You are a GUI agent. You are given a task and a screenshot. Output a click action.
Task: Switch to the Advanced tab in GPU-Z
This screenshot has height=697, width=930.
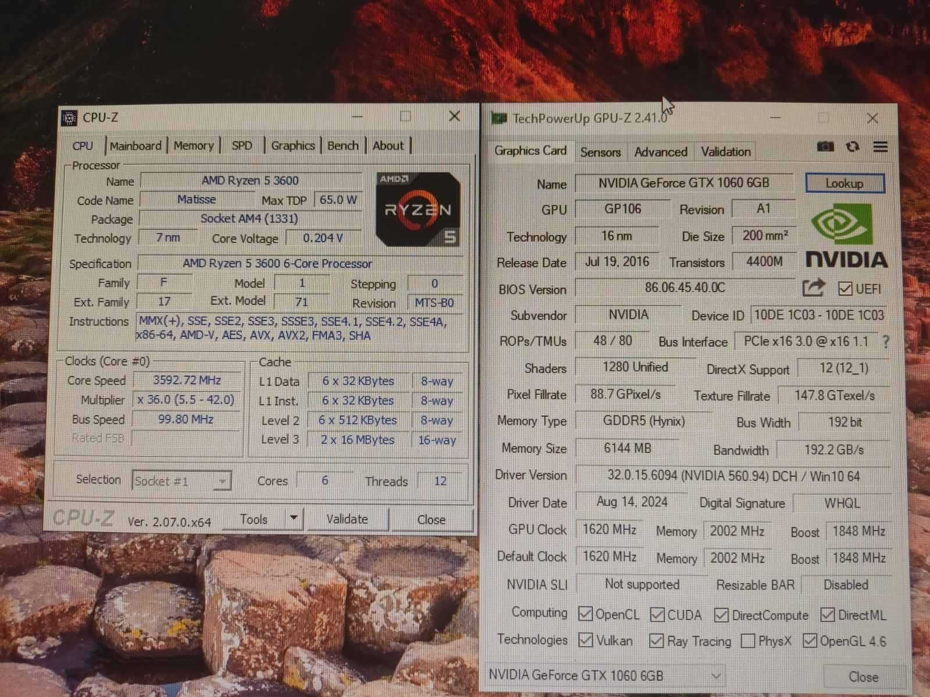[661, 152]
